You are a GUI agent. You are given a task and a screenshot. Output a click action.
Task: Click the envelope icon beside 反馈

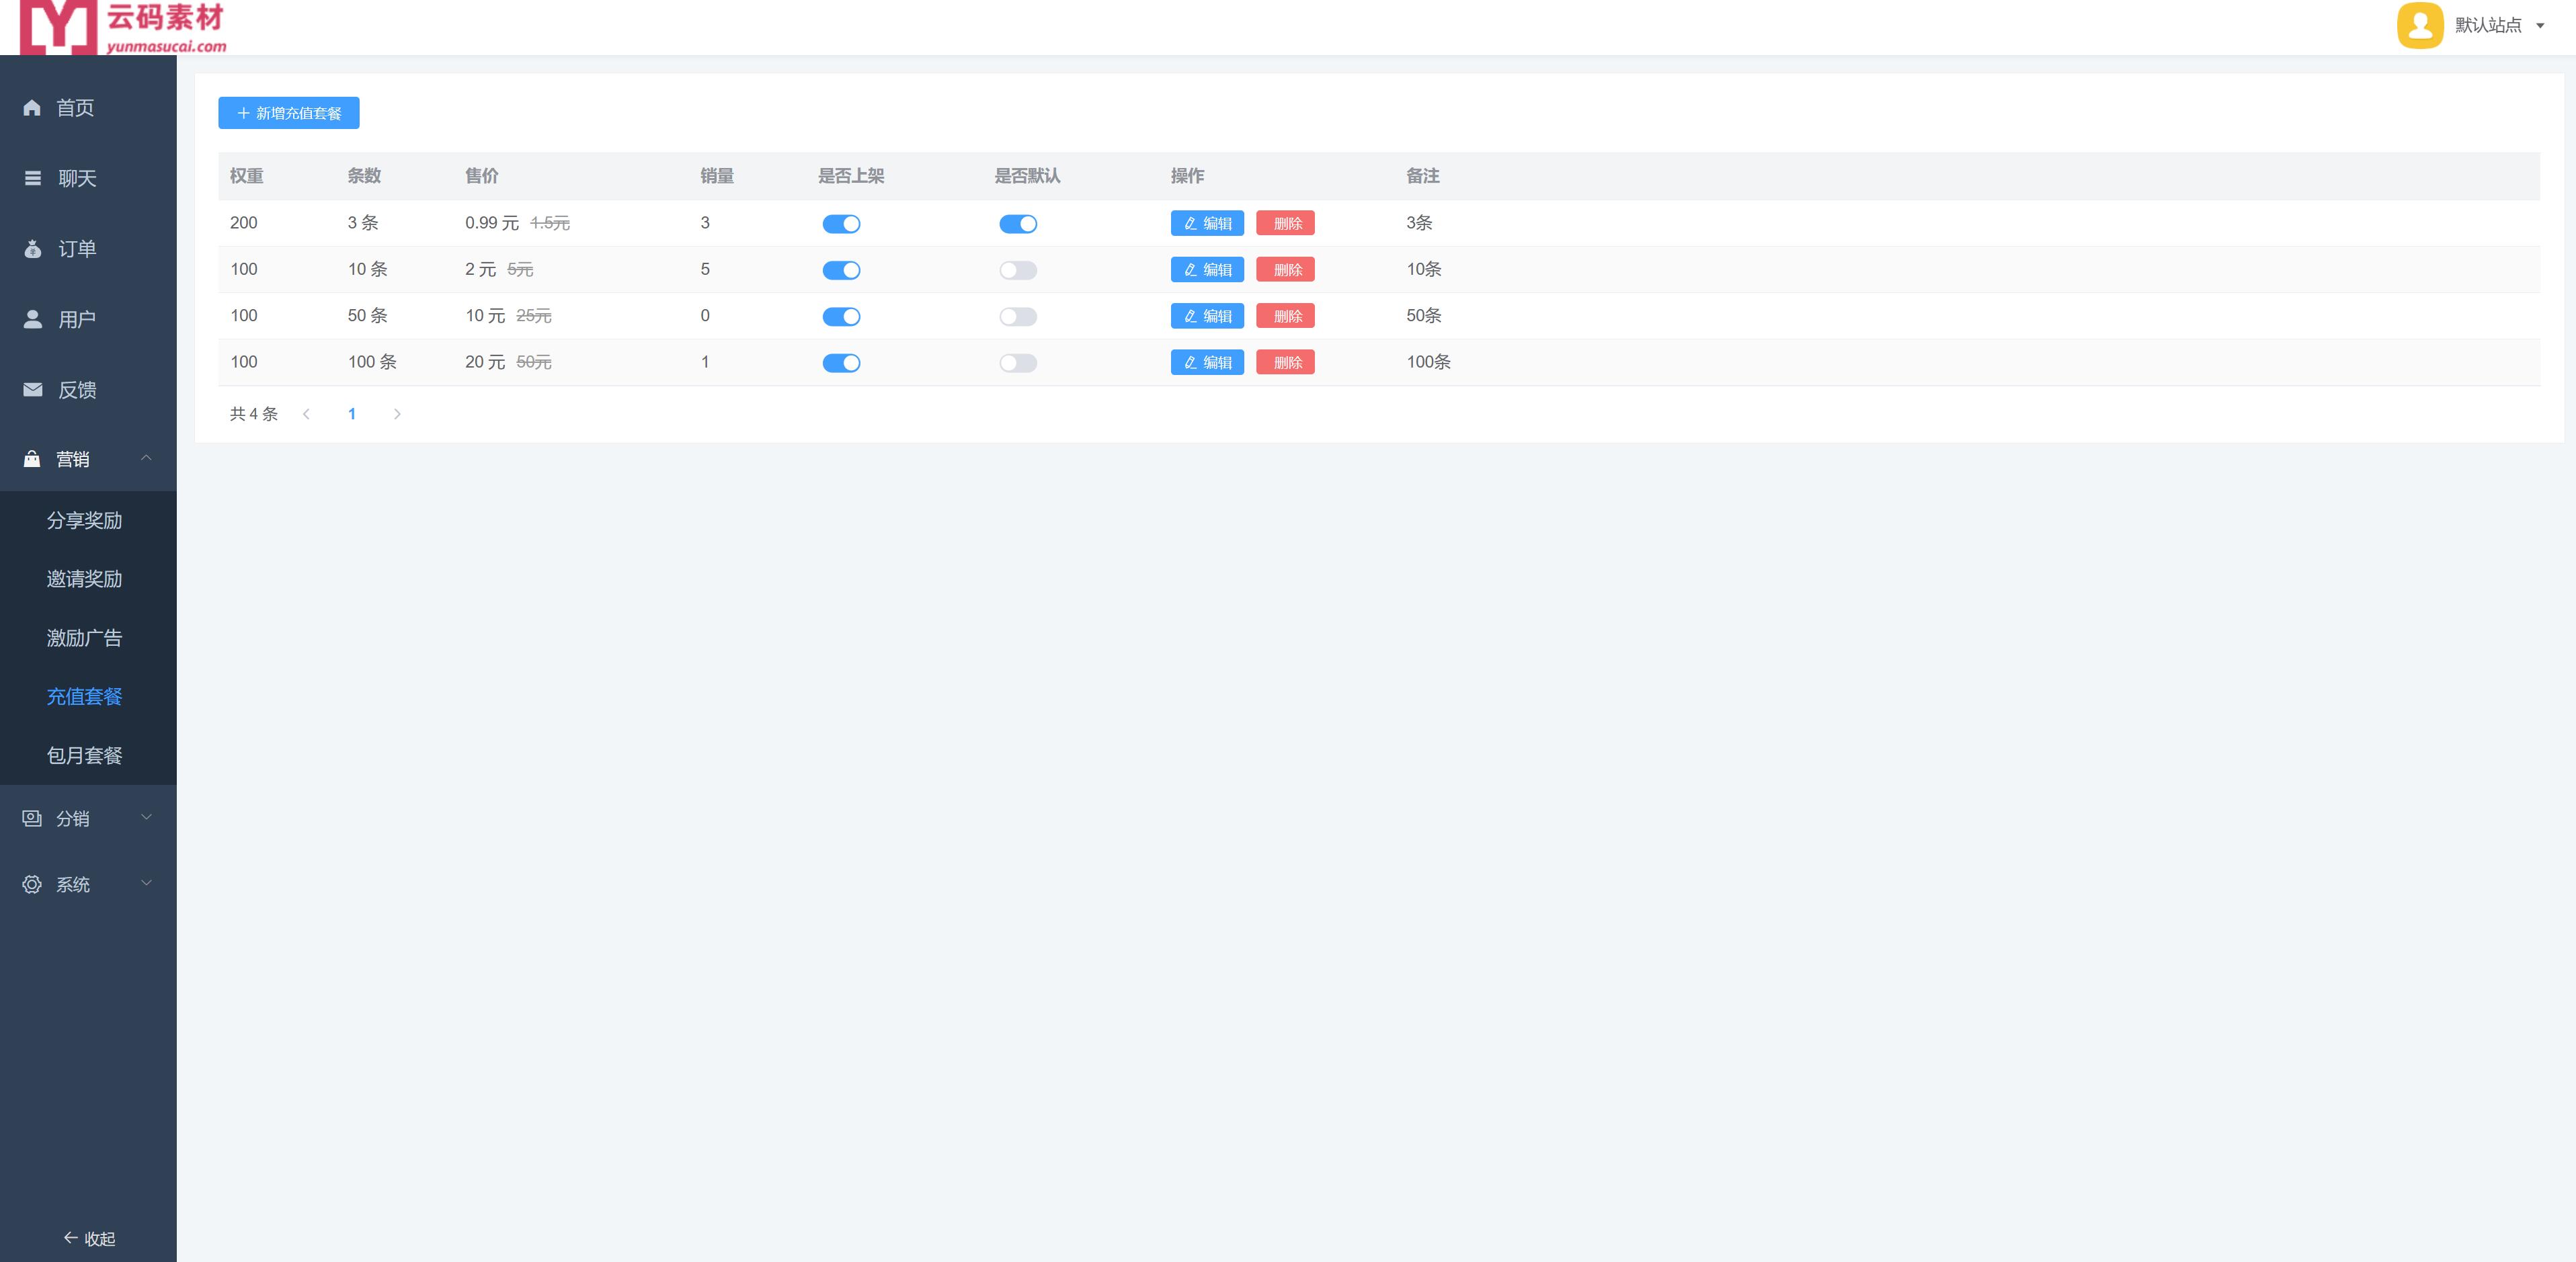pyautogui.click(x=33, y=390)
